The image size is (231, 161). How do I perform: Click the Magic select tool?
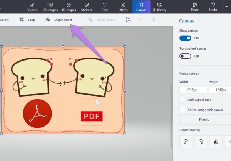pos(59,20)
